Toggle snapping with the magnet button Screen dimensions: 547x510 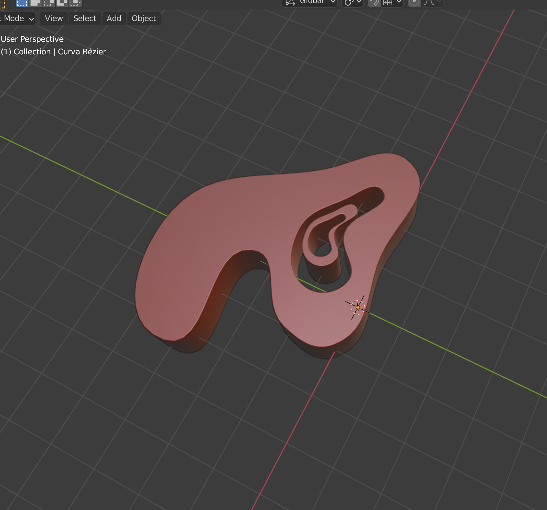tap(374, 2)
